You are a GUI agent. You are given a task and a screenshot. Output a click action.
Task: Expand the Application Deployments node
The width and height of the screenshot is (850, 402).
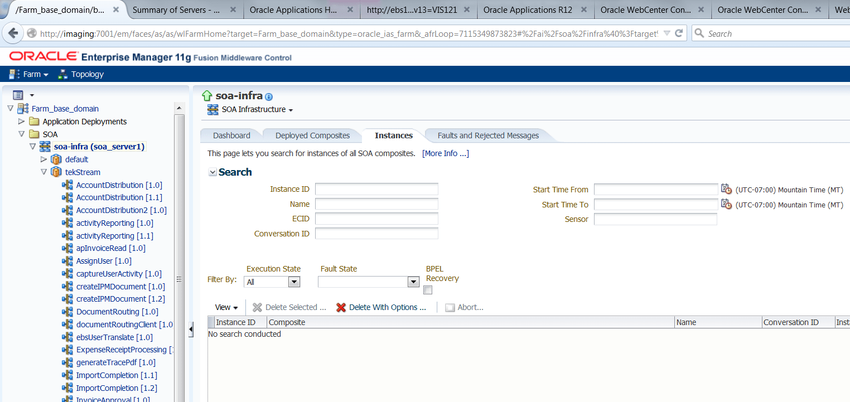22,122
